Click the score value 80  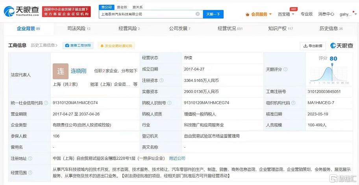point(333,59)
